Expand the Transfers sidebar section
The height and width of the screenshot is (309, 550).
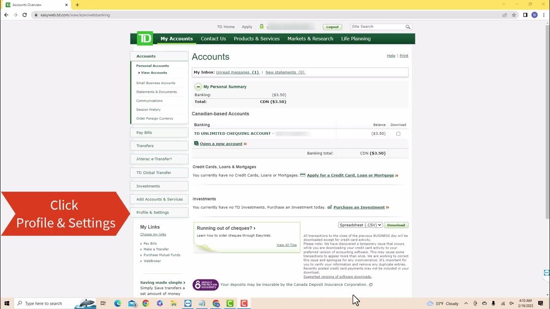point(159,146)
